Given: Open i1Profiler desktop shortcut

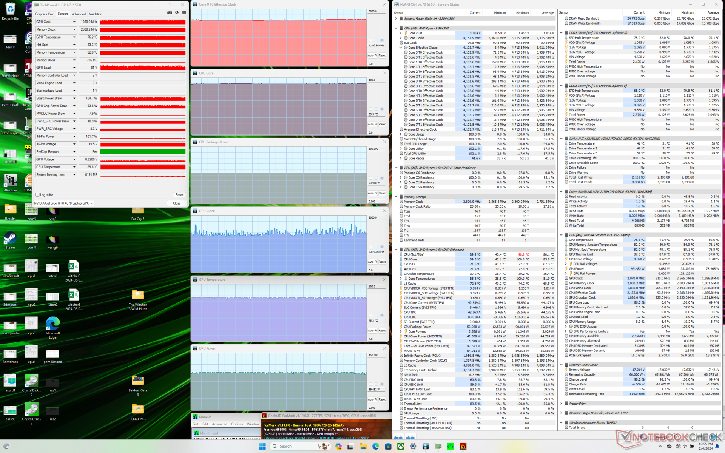Looking at the screenshot, I should [10, 183].
